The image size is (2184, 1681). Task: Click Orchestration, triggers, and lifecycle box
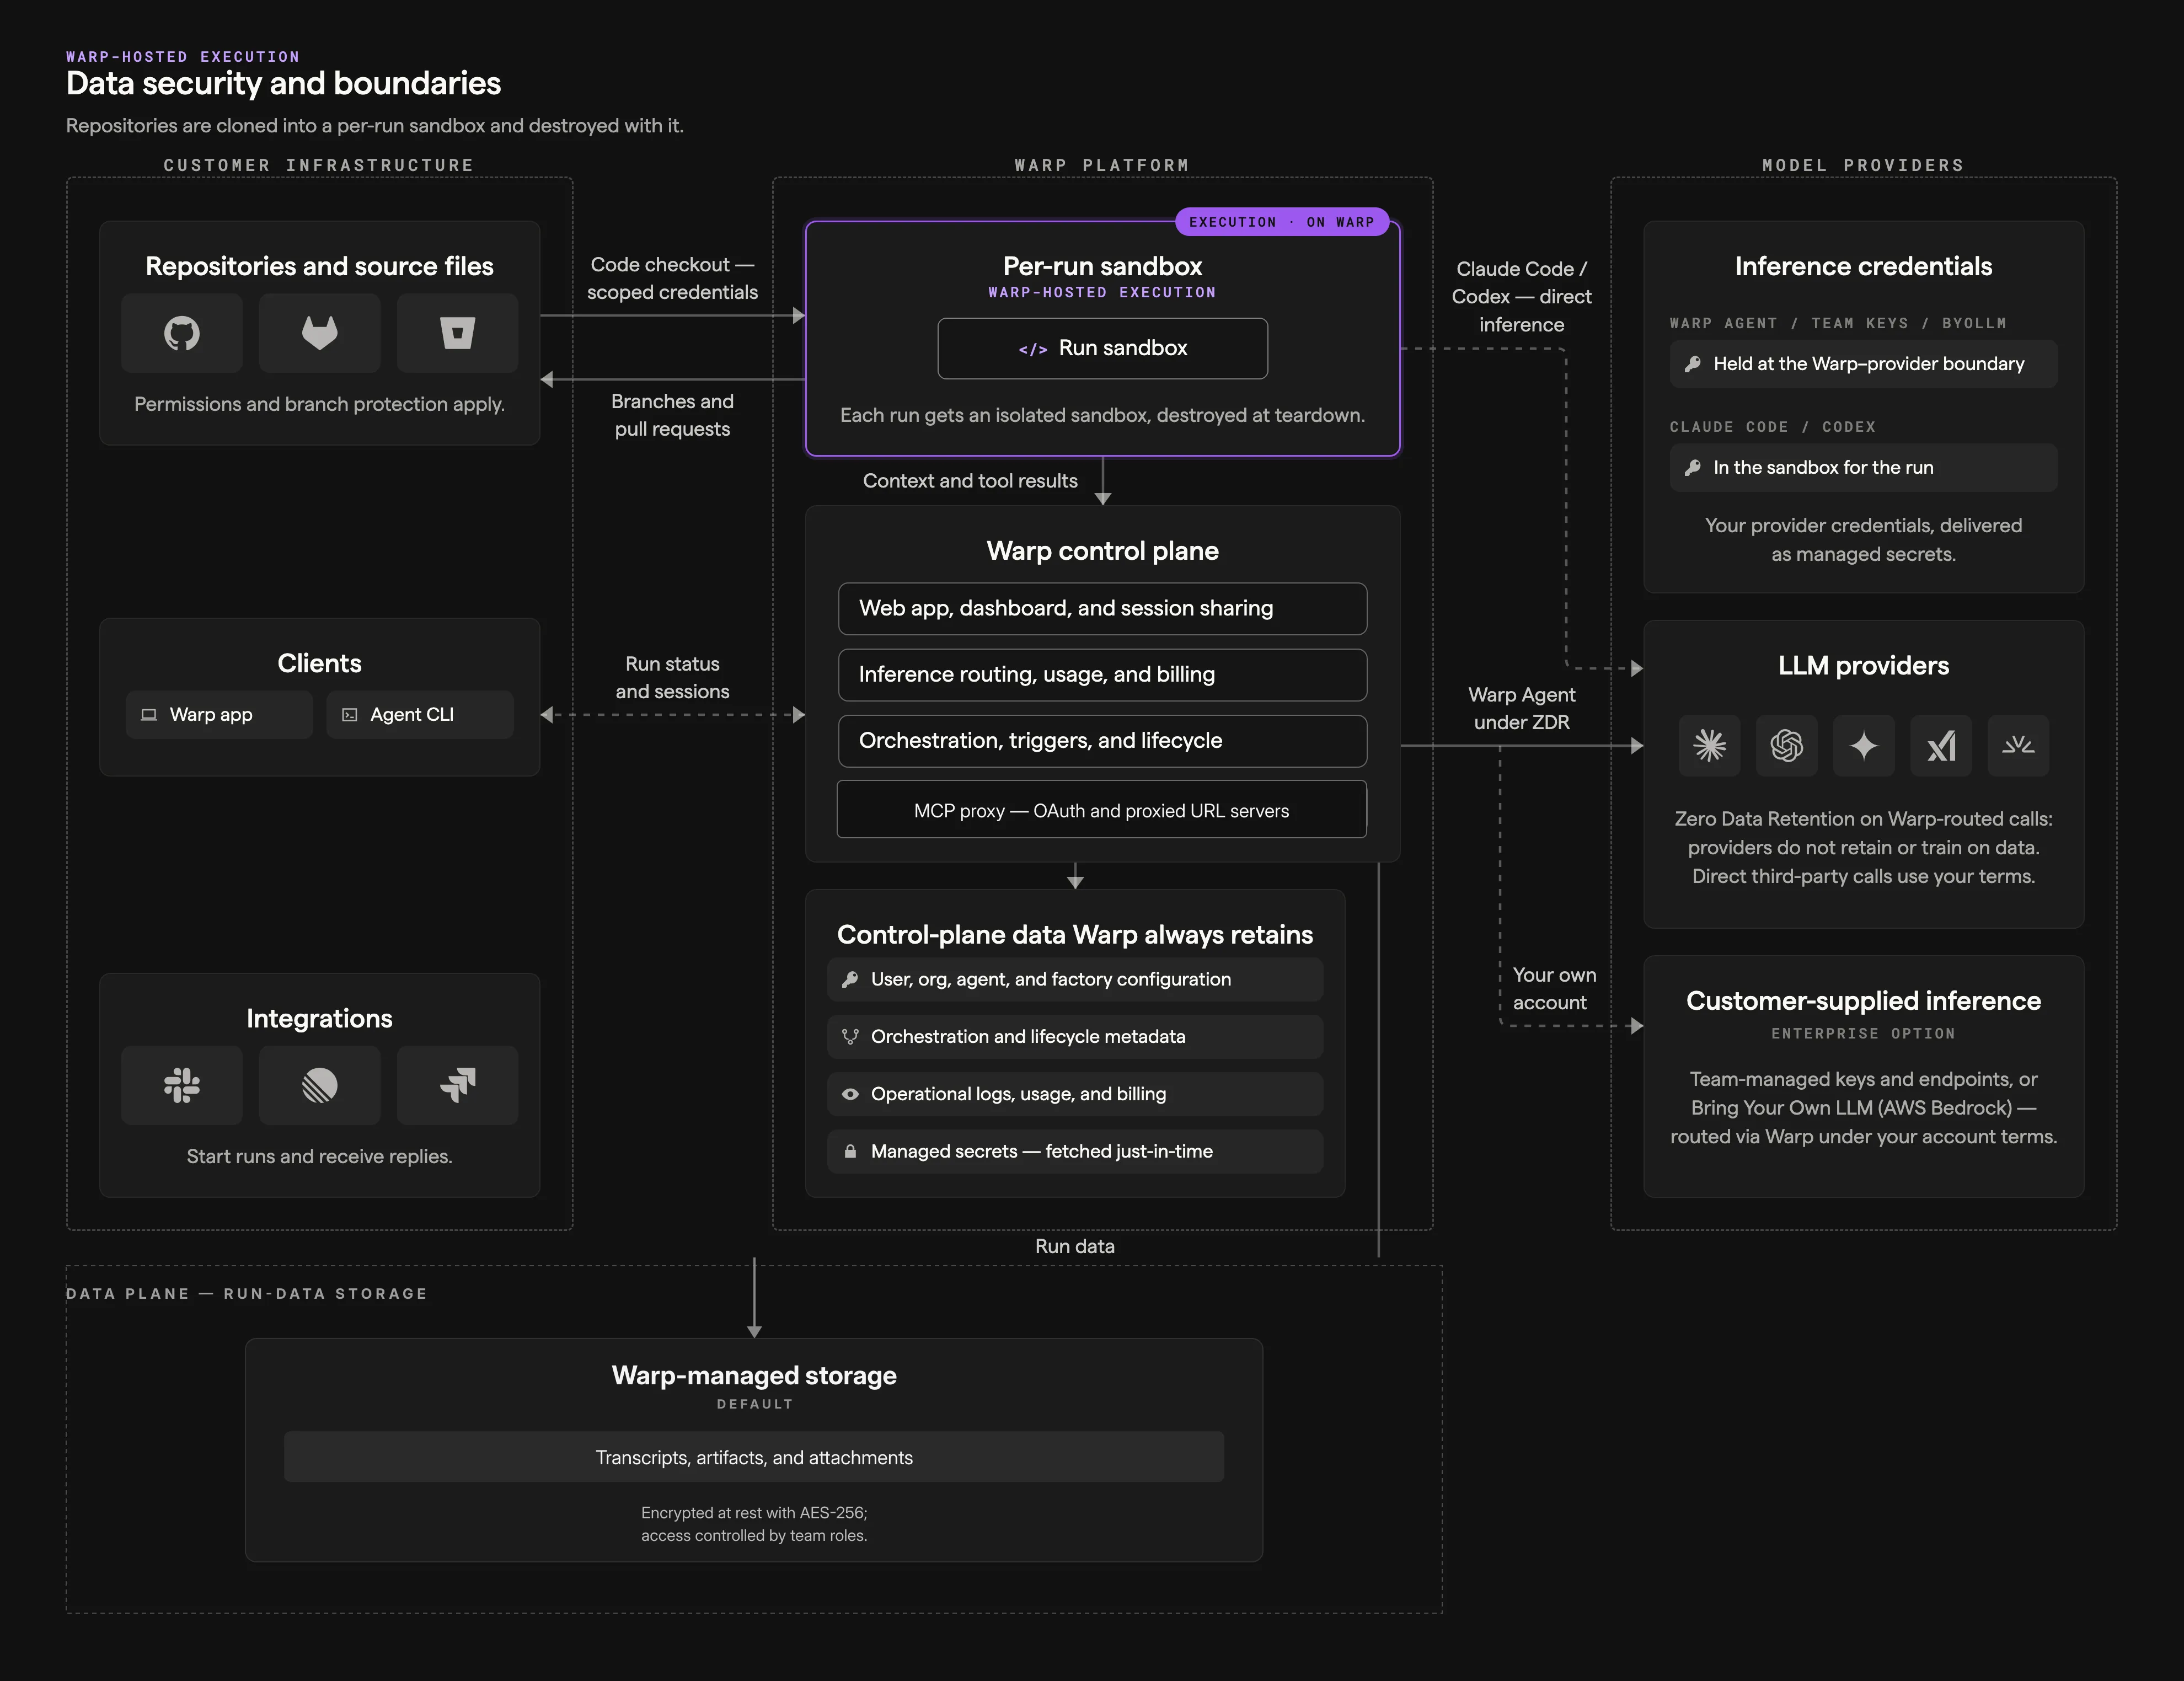click(1102, 741)
